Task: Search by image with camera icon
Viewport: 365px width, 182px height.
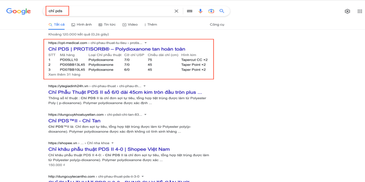Action: pos(211,11)
